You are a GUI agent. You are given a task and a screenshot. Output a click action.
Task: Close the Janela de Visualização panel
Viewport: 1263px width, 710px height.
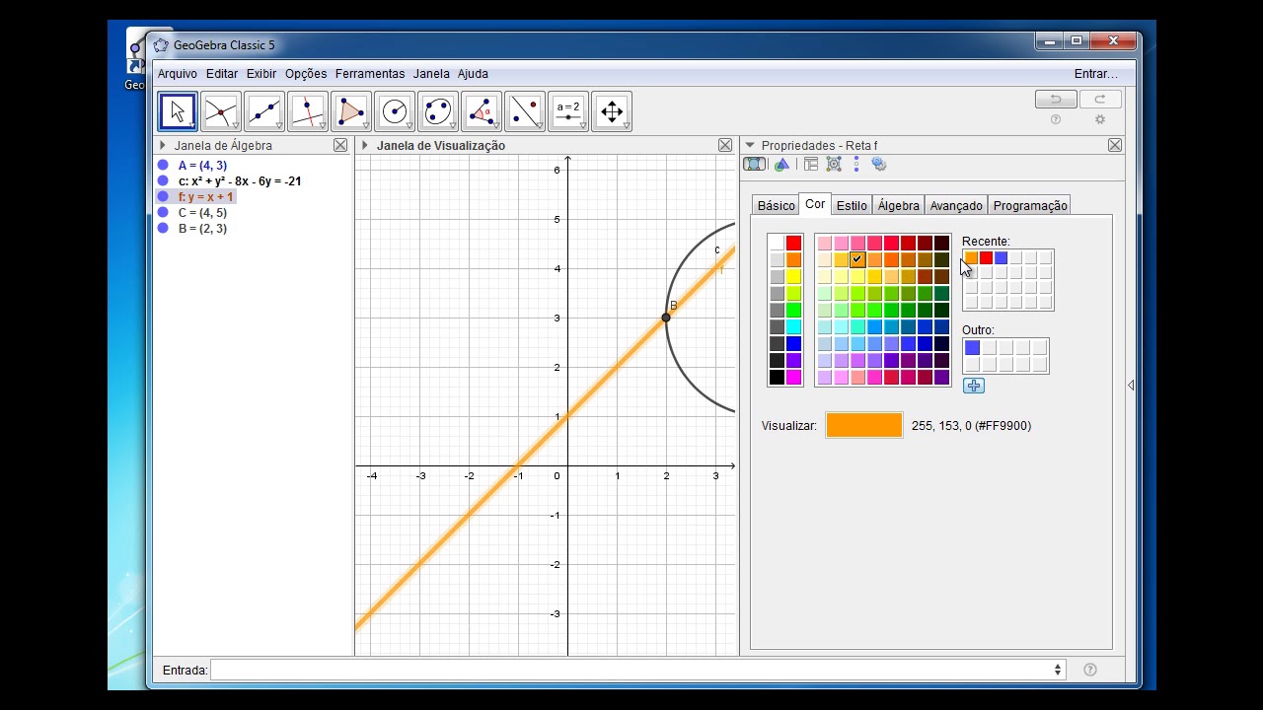[x=725, y=145]
